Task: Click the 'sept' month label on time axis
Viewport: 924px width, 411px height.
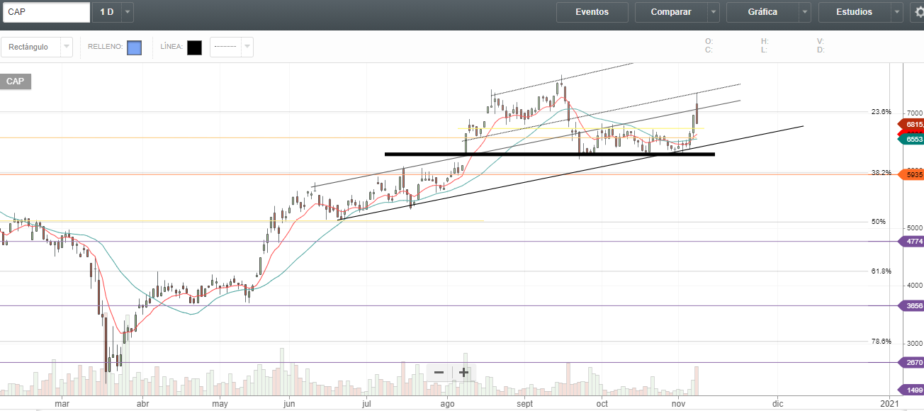Action: pyautogui.click(x=524, y=403)
